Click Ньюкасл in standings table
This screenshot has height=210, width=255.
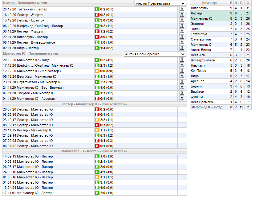[x=198, y=65]
